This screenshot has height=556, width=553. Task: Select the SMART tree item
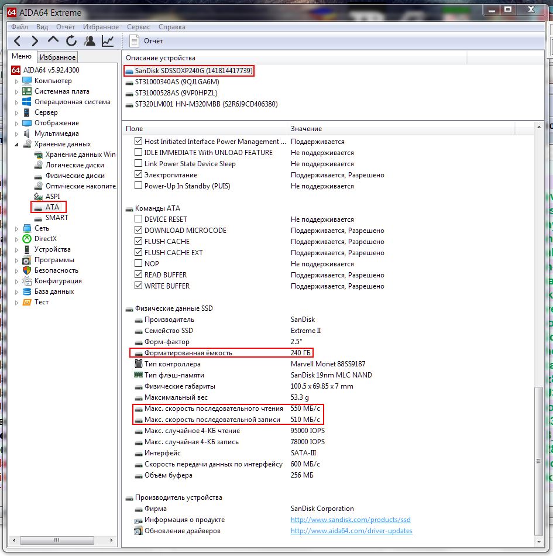tap(57, 217)
